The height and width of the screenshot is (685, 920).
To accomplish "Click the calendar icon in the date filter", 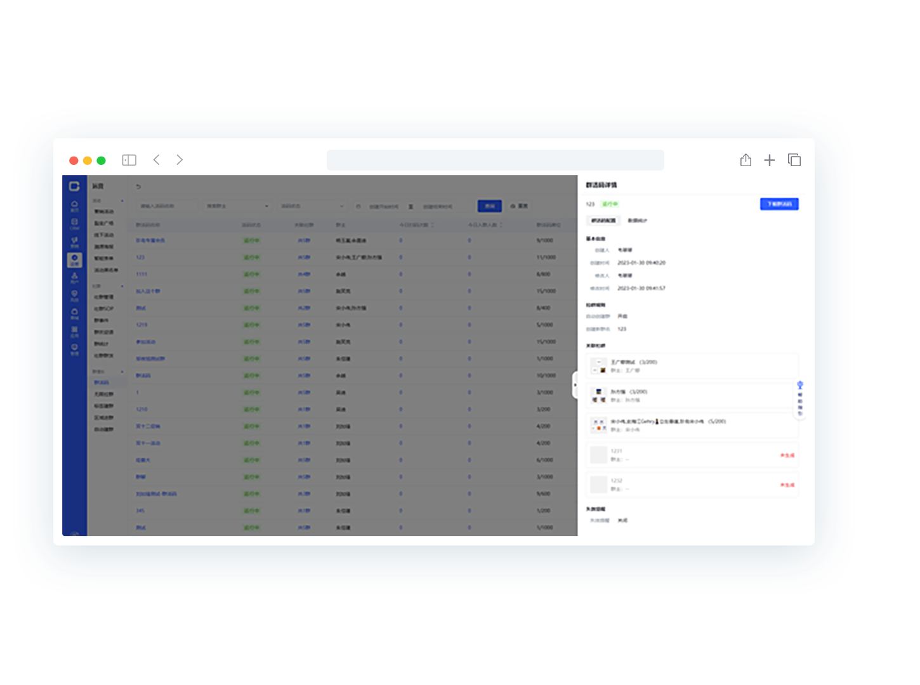I will (358, 206).
